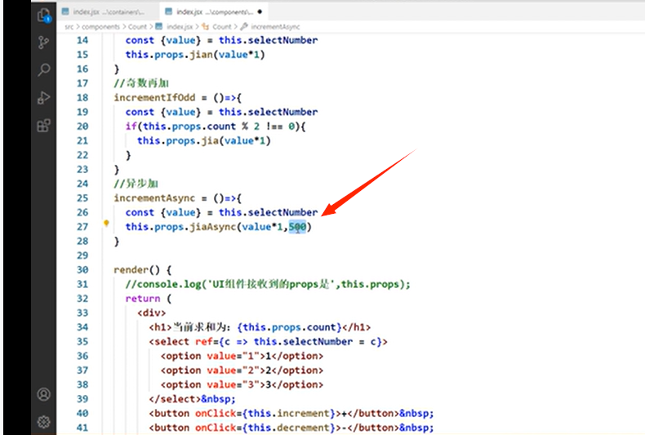The width and height of the screenshot is (645, 435).
Task: Click the comment on line 17
Action: pos(141,83)
